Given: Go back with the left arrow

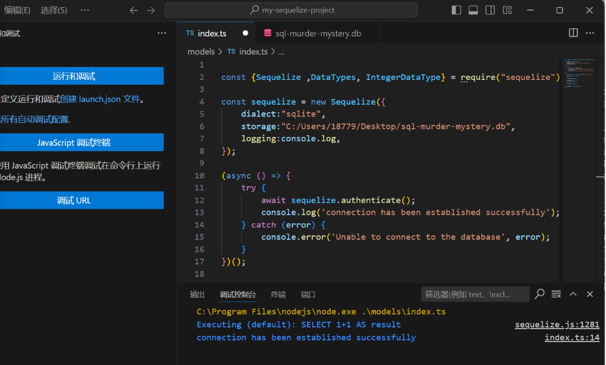Looking at the screenshot, I should tap(134, 11).
